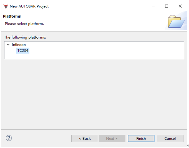Close the New AUTOSAR Project dialog
The height and width of the screenshot is (148, 189).
pos(180,6)
